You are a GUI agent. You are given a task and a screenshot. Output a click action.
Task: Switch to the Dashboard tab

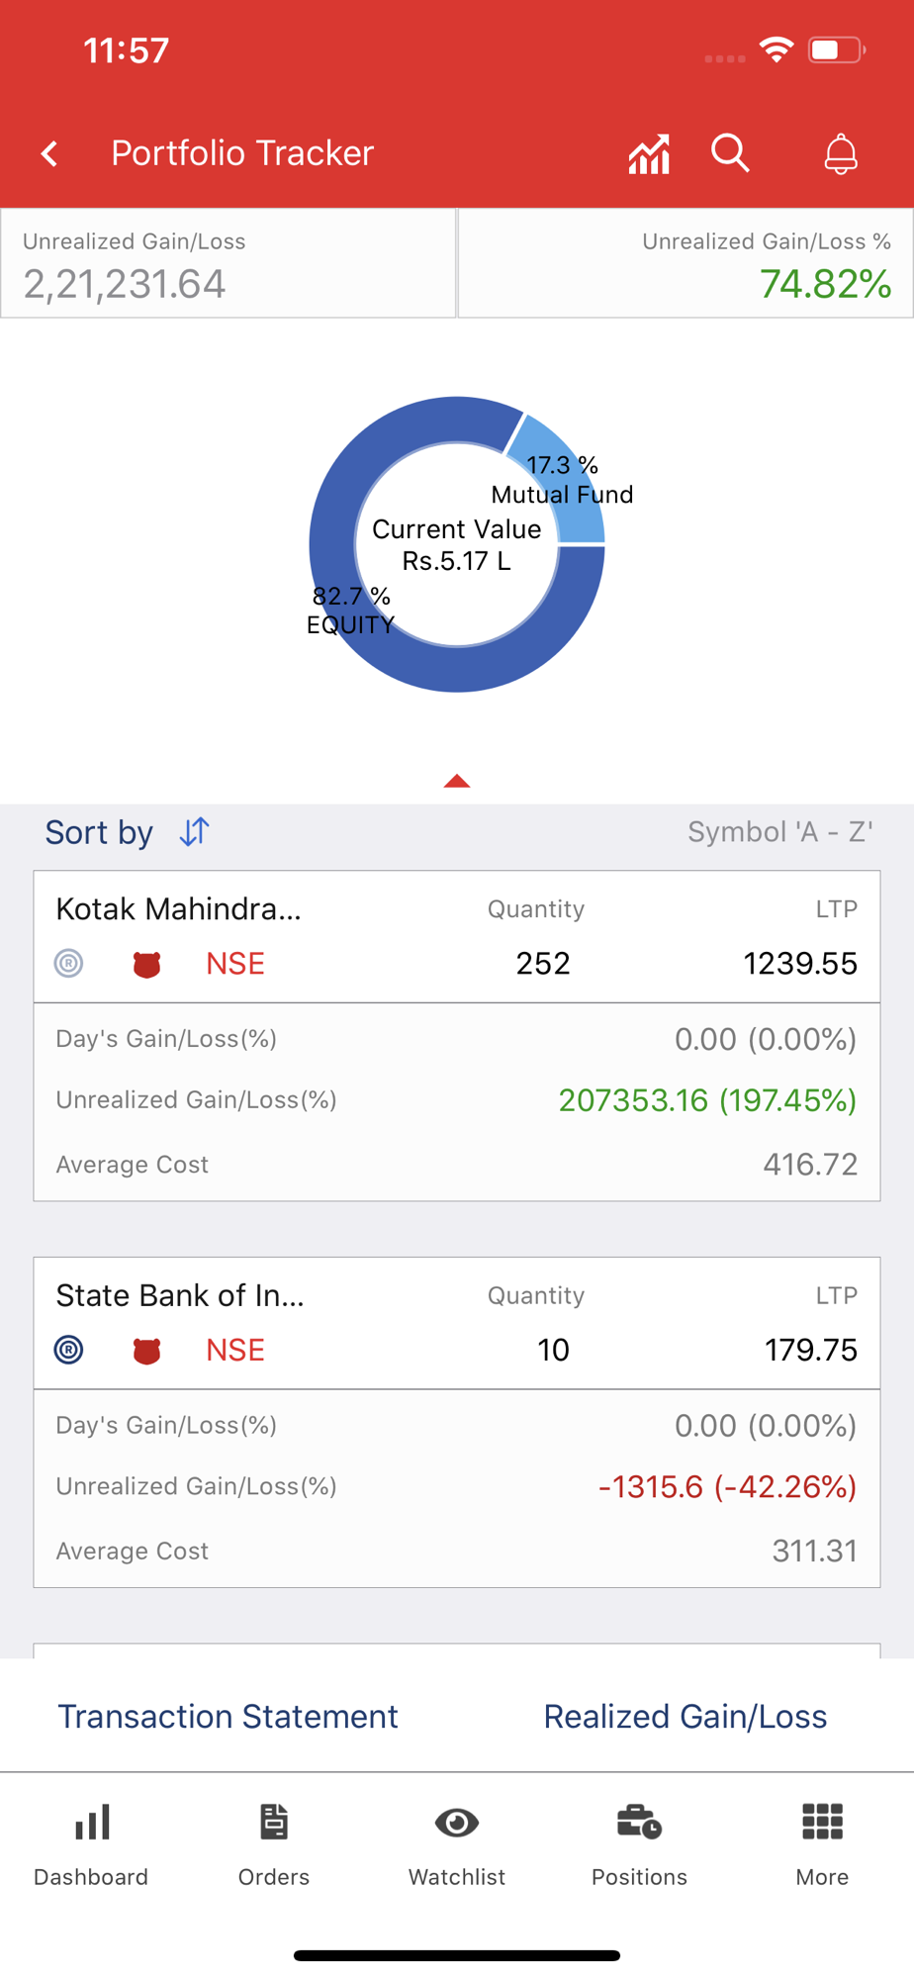tap(91, 1846)
